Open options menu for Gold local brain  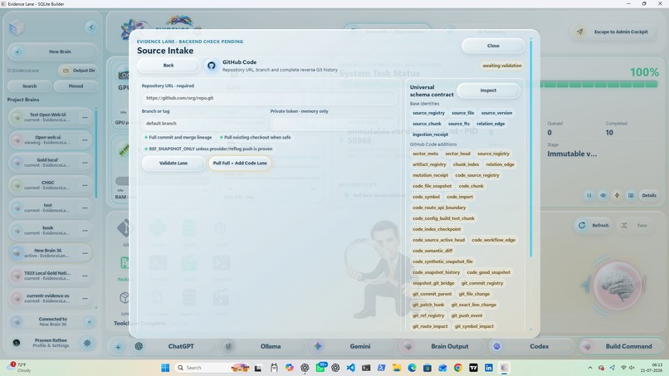tap(85, 163)
